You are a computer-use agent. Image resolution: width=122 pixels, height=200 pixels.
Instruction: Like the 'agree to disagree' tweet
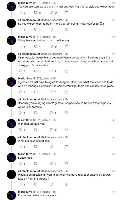pyautogui.click(x=51, y=92)
